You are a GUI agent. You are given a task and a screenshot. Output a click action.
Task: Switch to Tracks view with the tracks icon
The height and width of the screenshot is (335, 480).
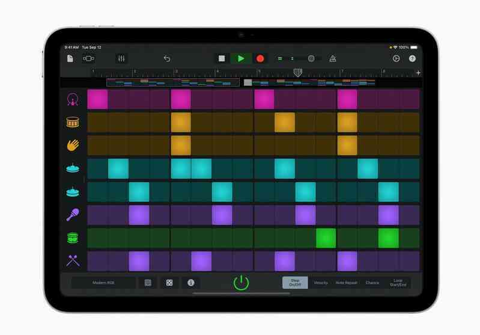click(x=88, y=58)
